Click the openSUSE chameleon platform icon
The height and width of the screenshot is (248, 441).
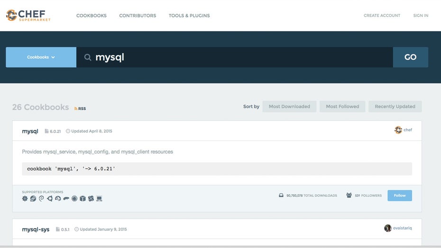(x=66, y=199)
